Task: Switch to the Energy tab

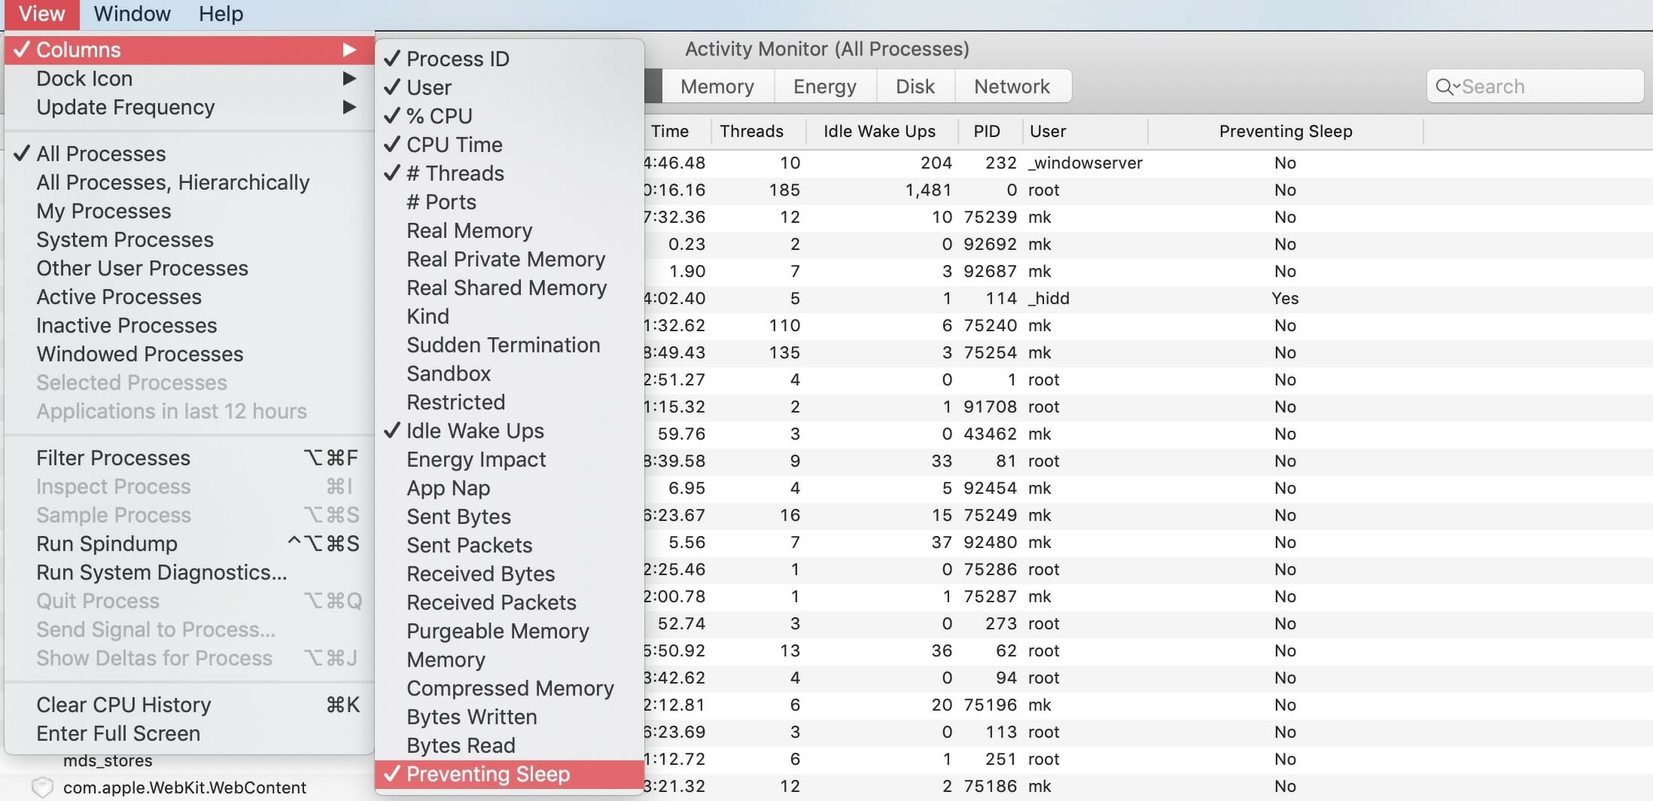Action: tap(824, 87)
